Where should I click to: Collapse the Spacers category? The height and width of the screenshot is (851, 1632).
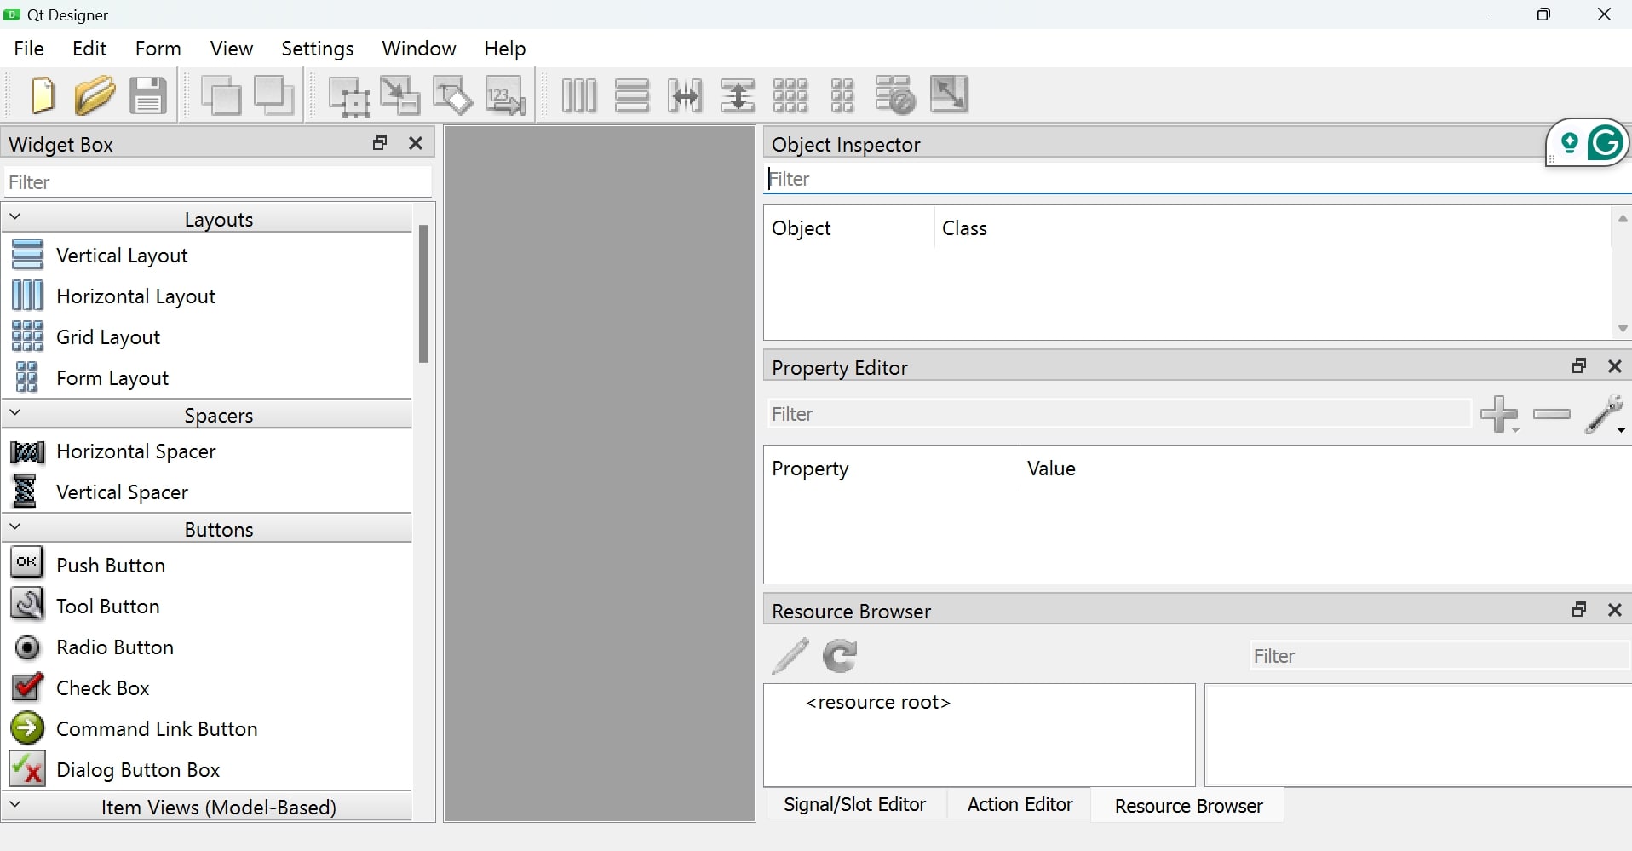[x=16, y=413]
